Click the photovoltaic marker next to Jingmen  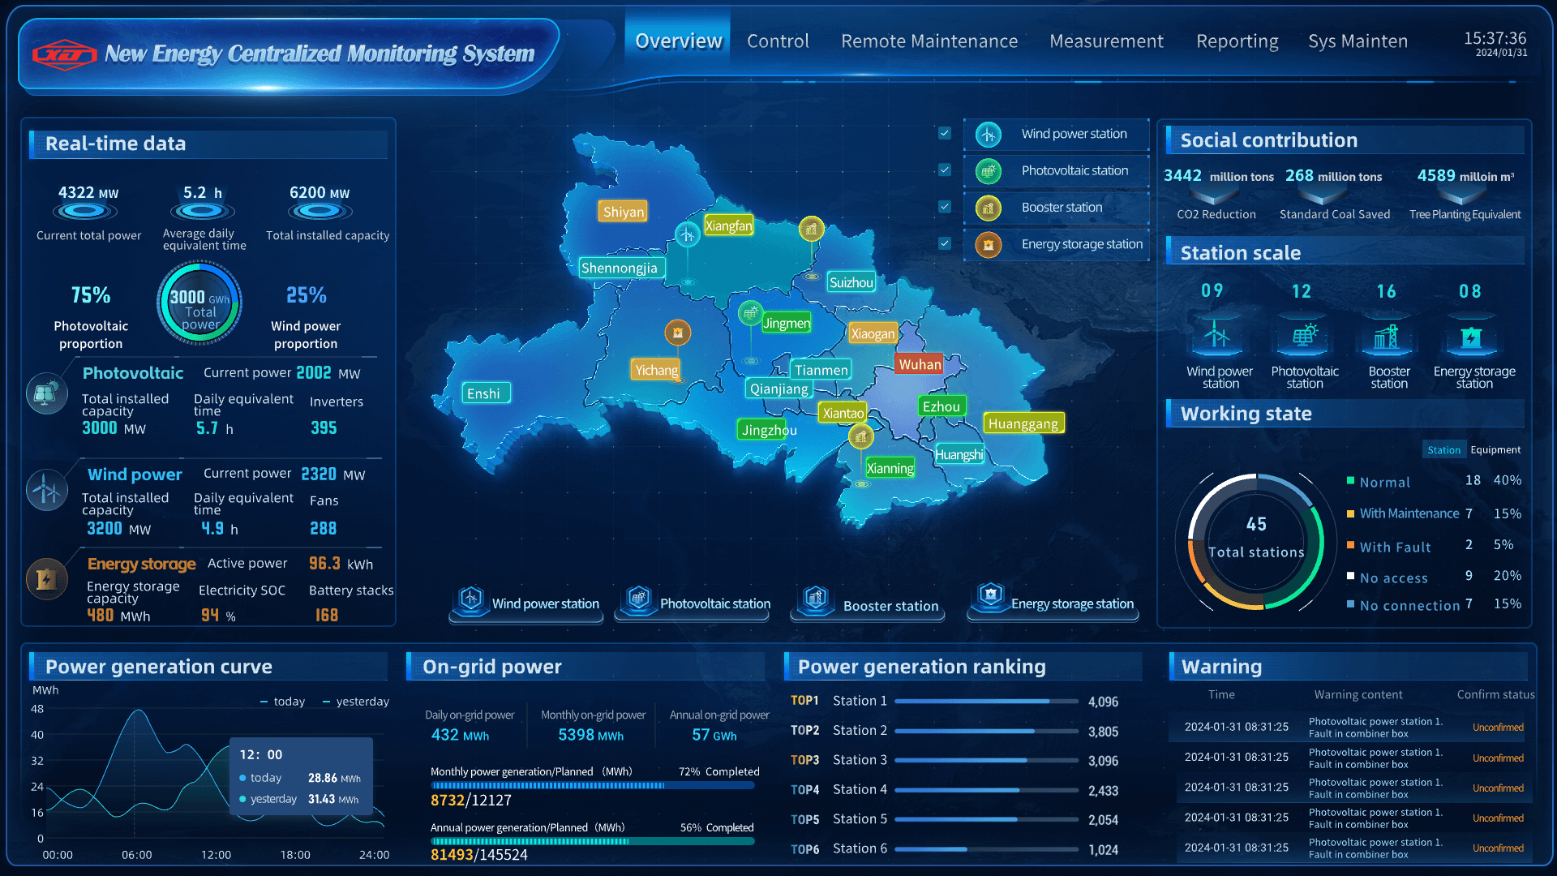coord(750,311)
